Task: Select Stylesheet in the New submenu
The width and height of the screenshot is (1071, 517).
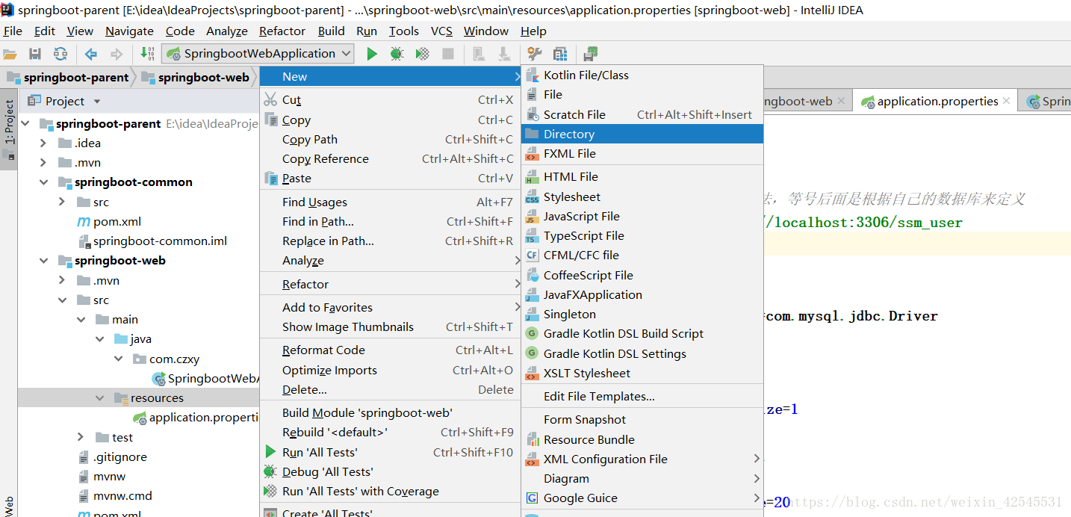Action: (642, 196)
